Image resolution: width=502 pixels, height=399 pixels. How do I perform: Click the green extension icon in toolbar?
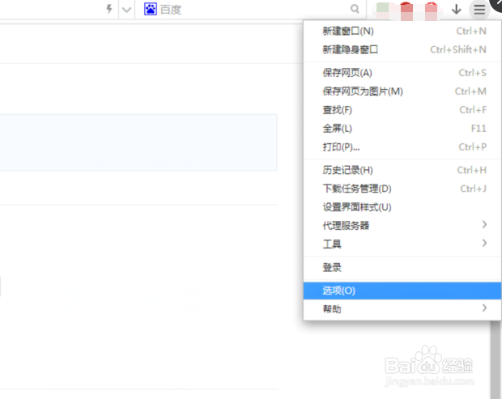(383, 10)
